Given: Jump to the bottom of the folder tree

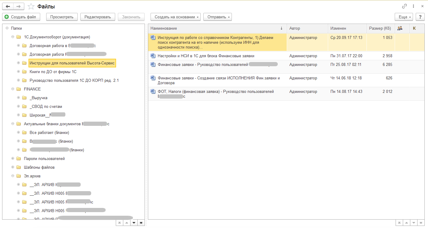Looking at the screenshot, I should 141,223.
